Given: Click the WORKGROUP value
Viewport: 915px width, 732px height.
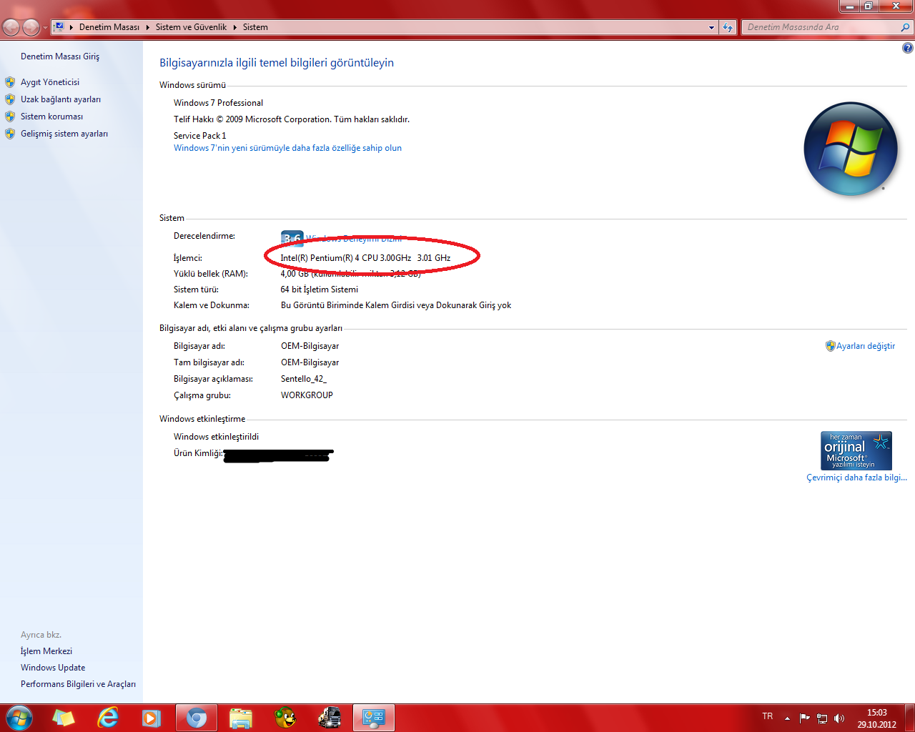Looking at the screenshot, I should pyautogui.click(x=307, y=395).
